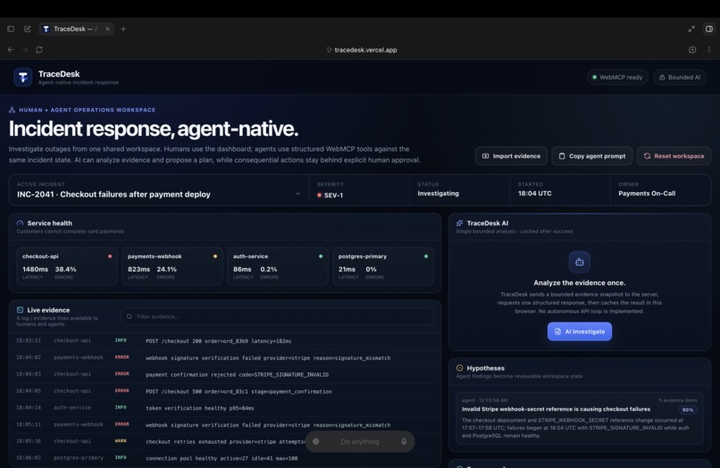Reload the tracedesk page
Screen dimensions: 720x468
coord(39,50)
